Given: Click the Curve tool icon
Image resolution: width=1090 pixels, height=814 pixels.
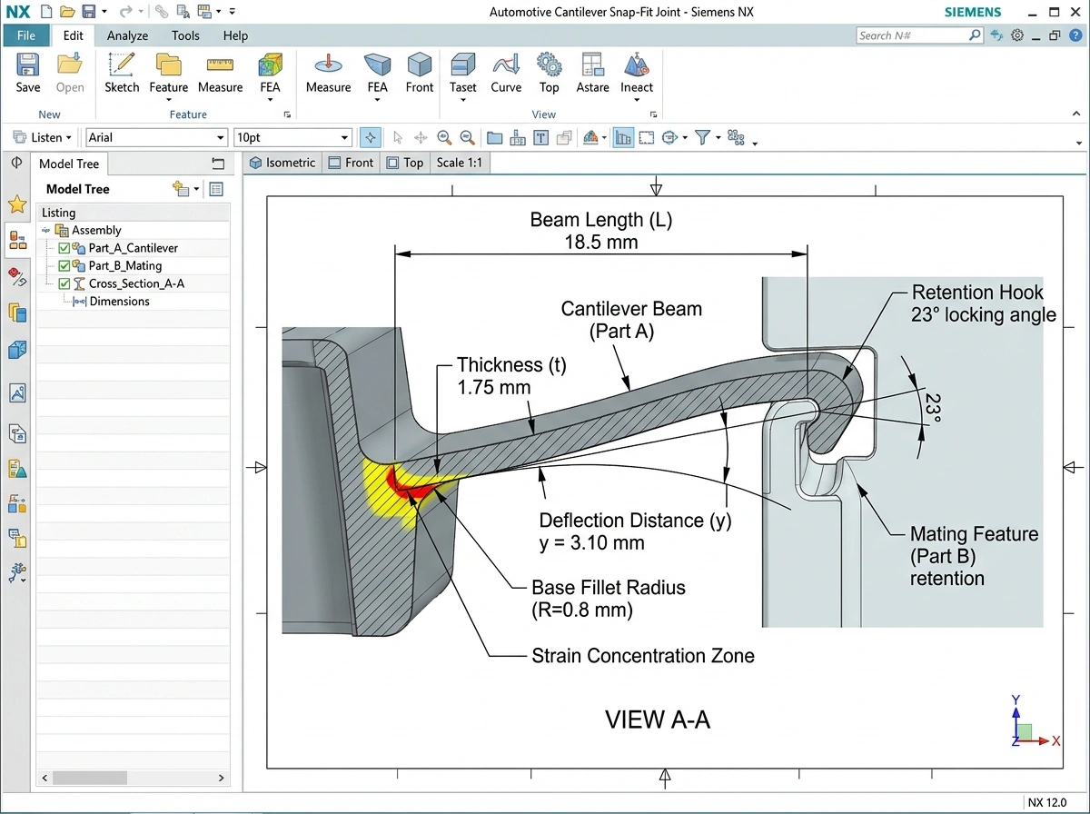Looking at the screenshot, I should [506, 65].
